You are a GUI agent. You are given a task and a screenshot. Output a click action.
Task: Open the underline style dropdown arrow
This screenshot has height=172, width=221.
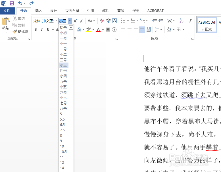click(53, 30)
